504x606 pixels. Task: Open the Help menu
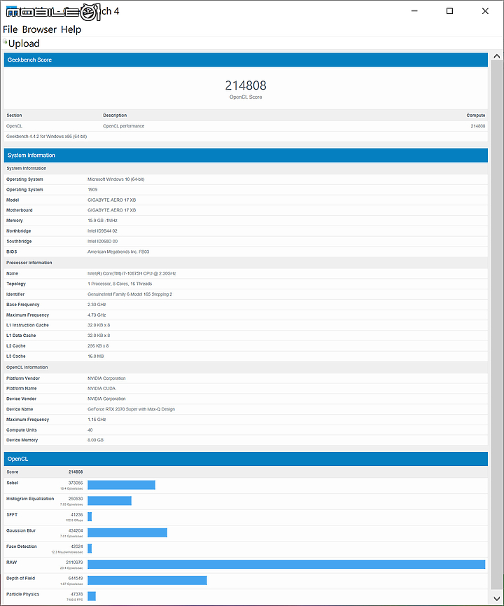click(71, 29)
